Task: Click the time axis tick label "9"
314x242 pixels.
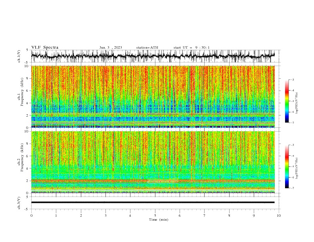Action: (254, 216)
